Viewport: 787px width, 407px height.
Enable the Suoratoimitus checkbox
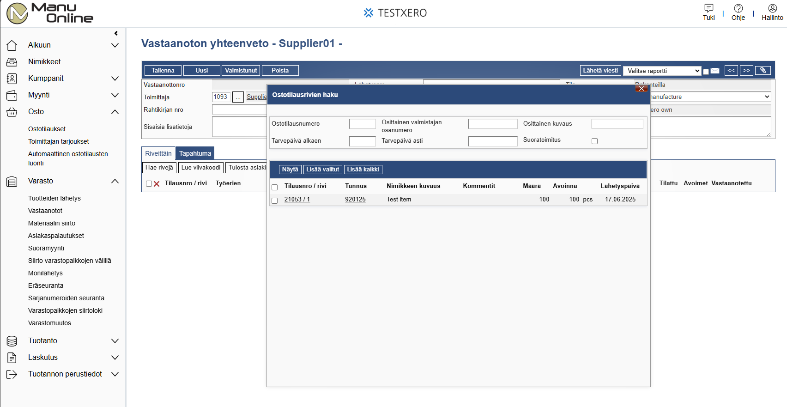click(594, 141)
